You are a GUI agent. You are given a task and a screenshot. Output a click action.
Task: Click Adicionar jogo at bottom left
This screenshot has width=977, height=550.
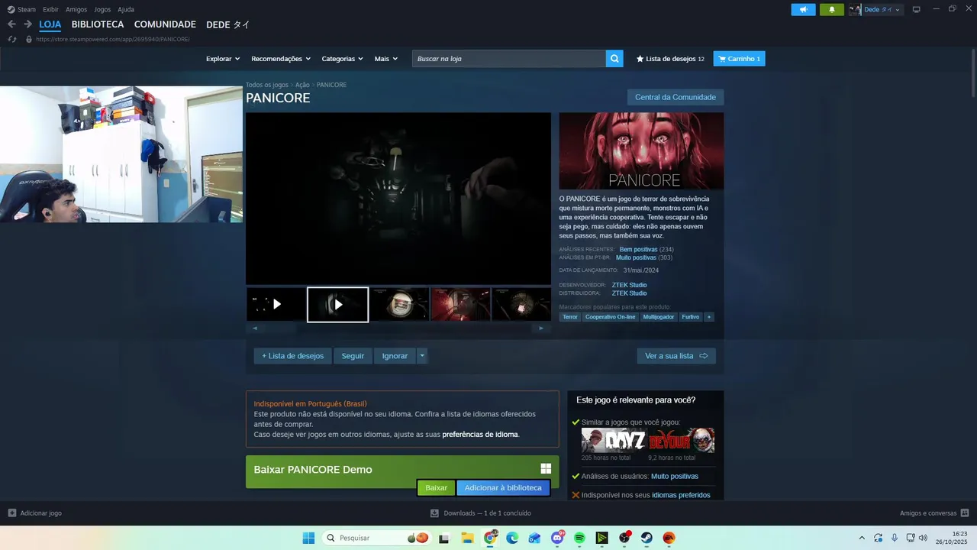(34, 513)
